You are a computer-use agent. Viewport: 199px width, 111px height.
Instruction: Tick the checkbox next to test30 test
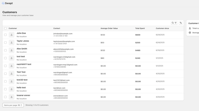[x=5, y=81]
